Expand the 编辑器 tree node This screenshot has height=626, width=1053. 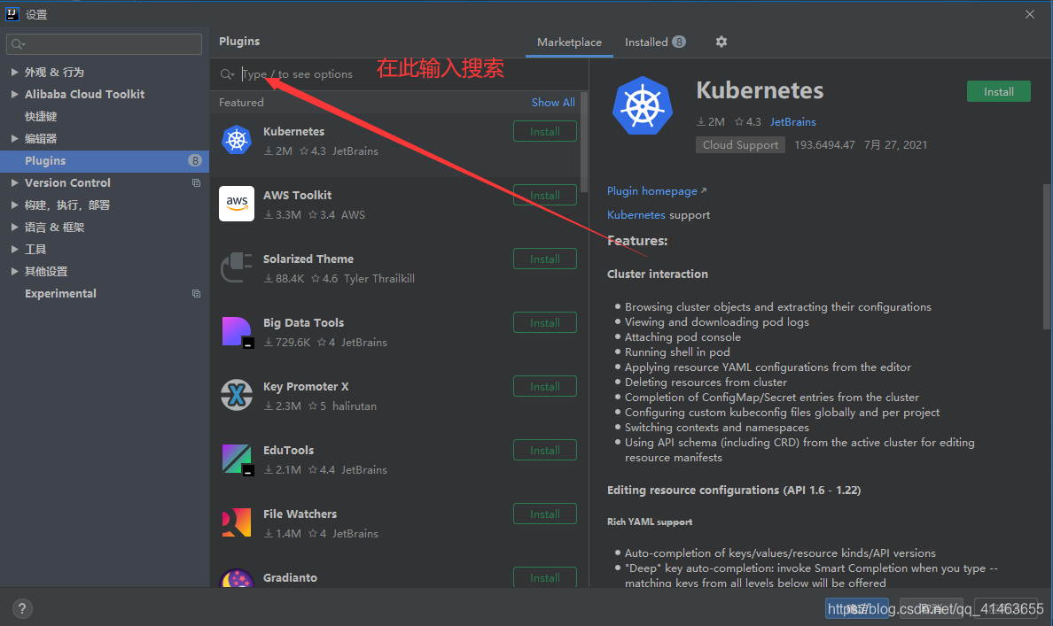(x=14, y=138)
